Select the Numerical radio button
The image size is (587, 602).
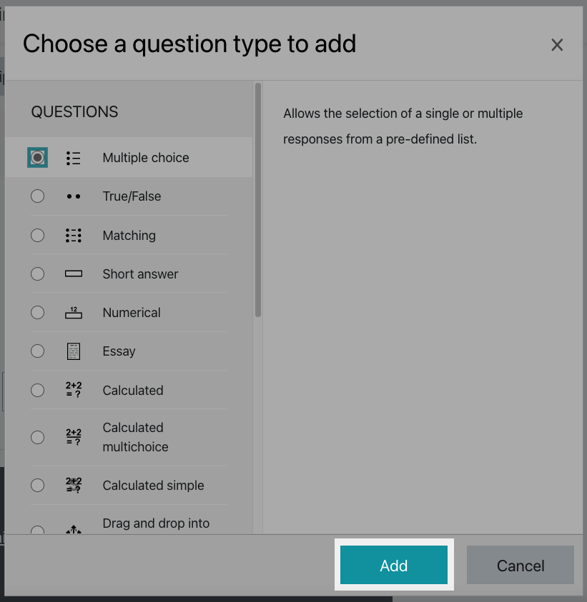[37, 313]
